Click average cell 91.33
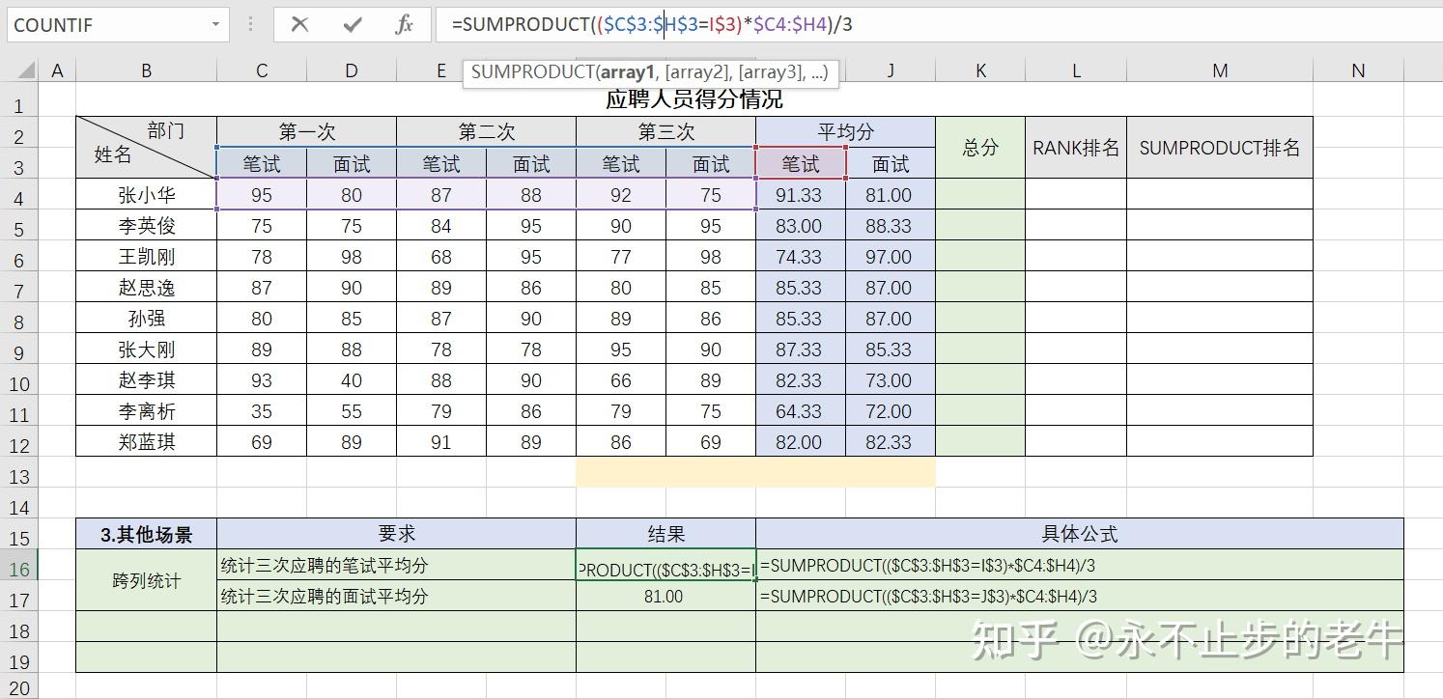 pyautogui.click(x=800, y=195)
